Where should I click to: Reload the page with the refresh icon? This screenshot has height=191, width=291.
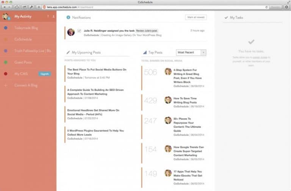click(266, 7)
